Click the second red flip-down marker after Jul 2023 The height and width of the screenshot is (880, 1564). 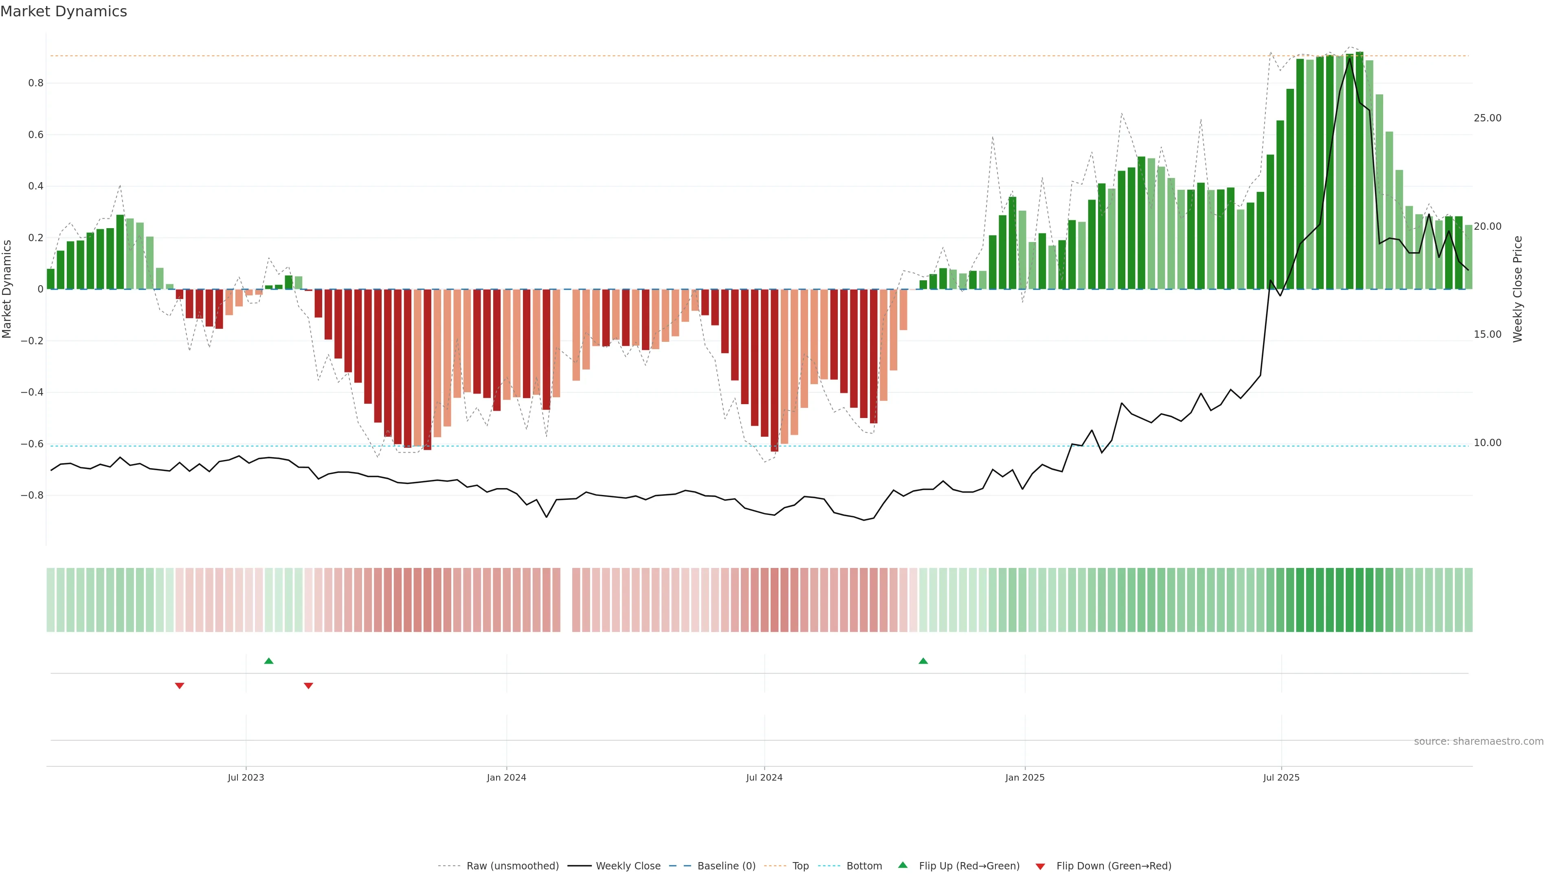[308, 686]
